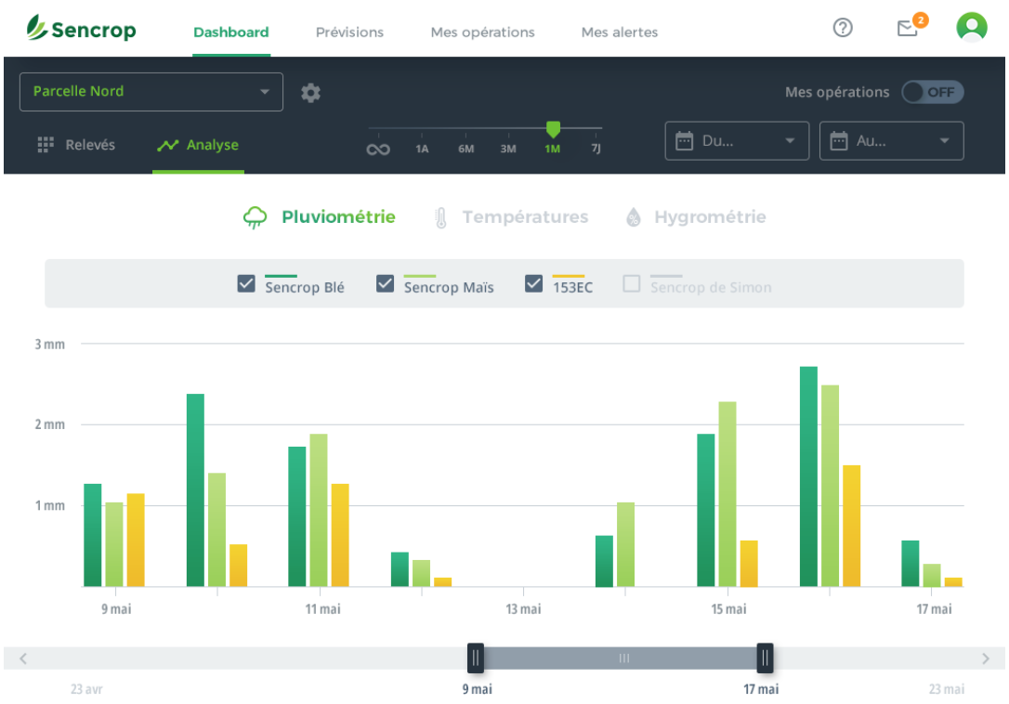The width and height of the screenshot is (1009, 704).
Task: Click the 2 mm y-axis label
Action: pos(49,424)
